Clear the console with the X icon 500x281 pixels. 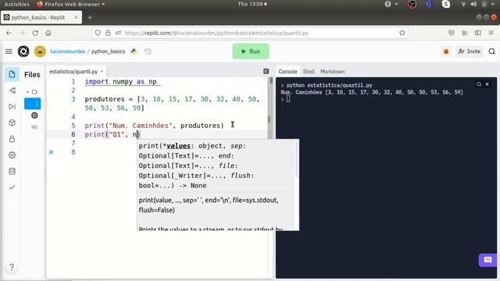click(487, 84)
